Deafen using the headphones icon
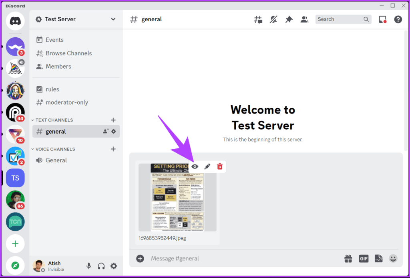Image resolution: width=410 pixels, height=278 pixels. click(101, 266)
